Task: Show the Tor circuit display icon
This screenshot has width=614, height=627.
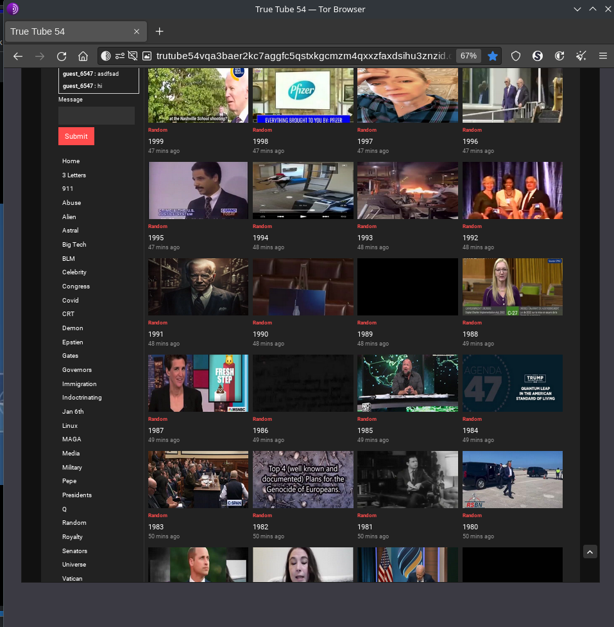Action: tap(106, 56)
